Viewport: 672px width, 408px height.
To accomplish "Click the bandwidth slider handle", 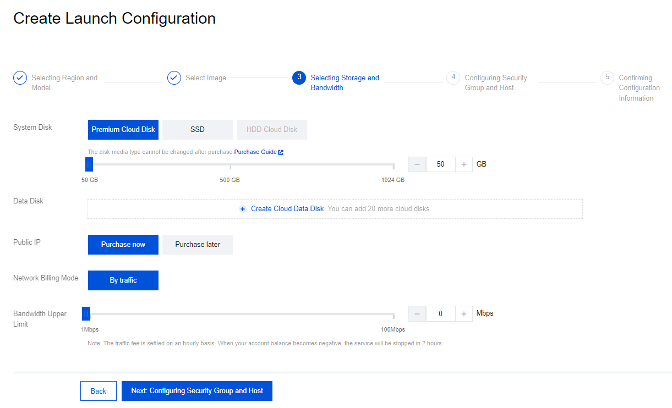I will [86, 313].
